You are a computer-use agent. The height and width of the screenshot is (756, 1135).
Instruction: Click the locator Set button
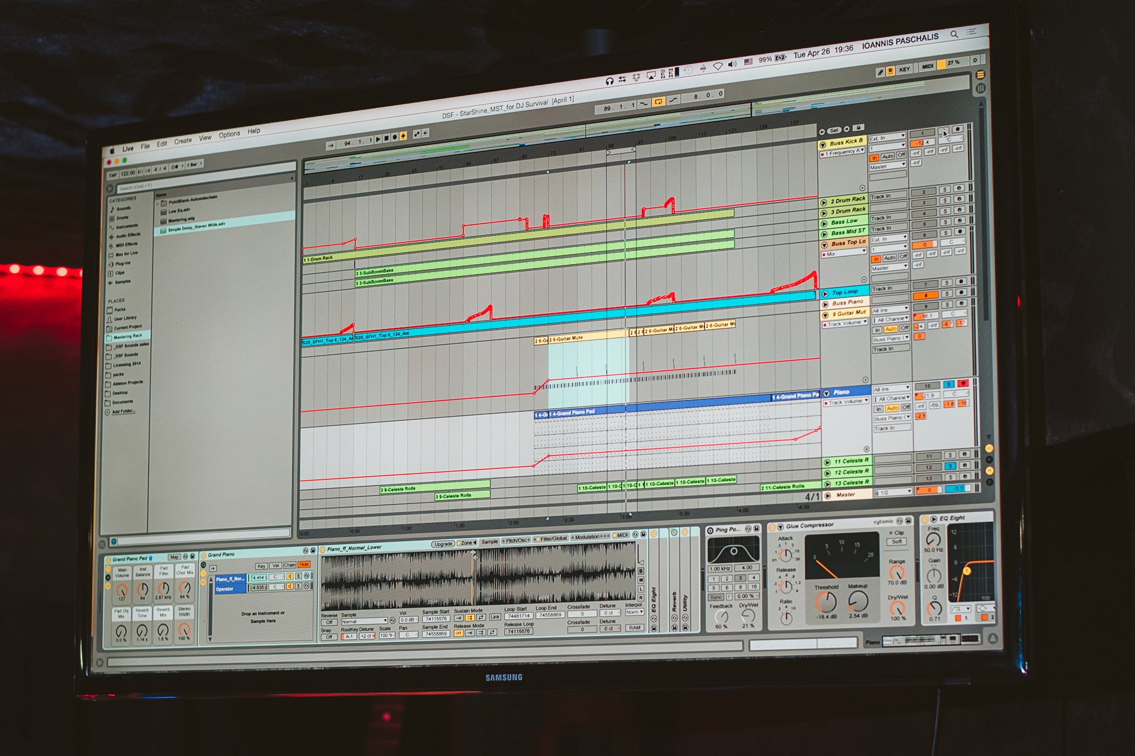coord(834,131)
